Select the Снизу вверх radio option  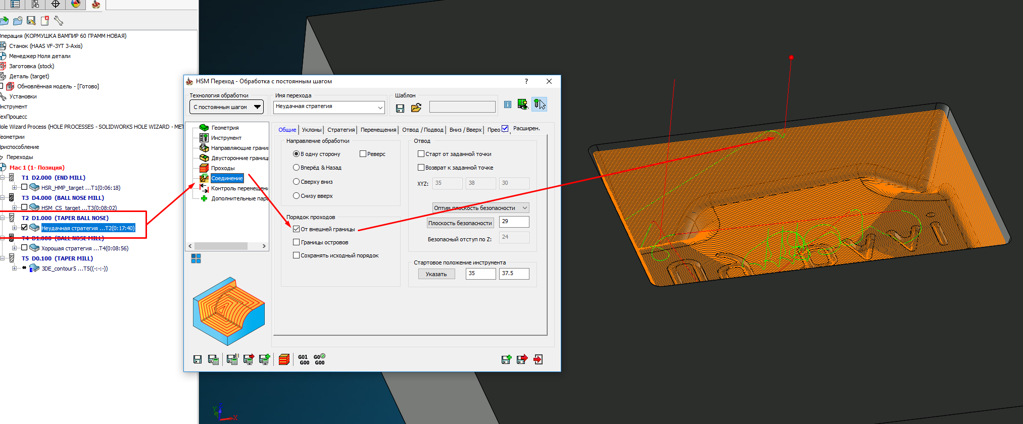[x=296, y=196]
